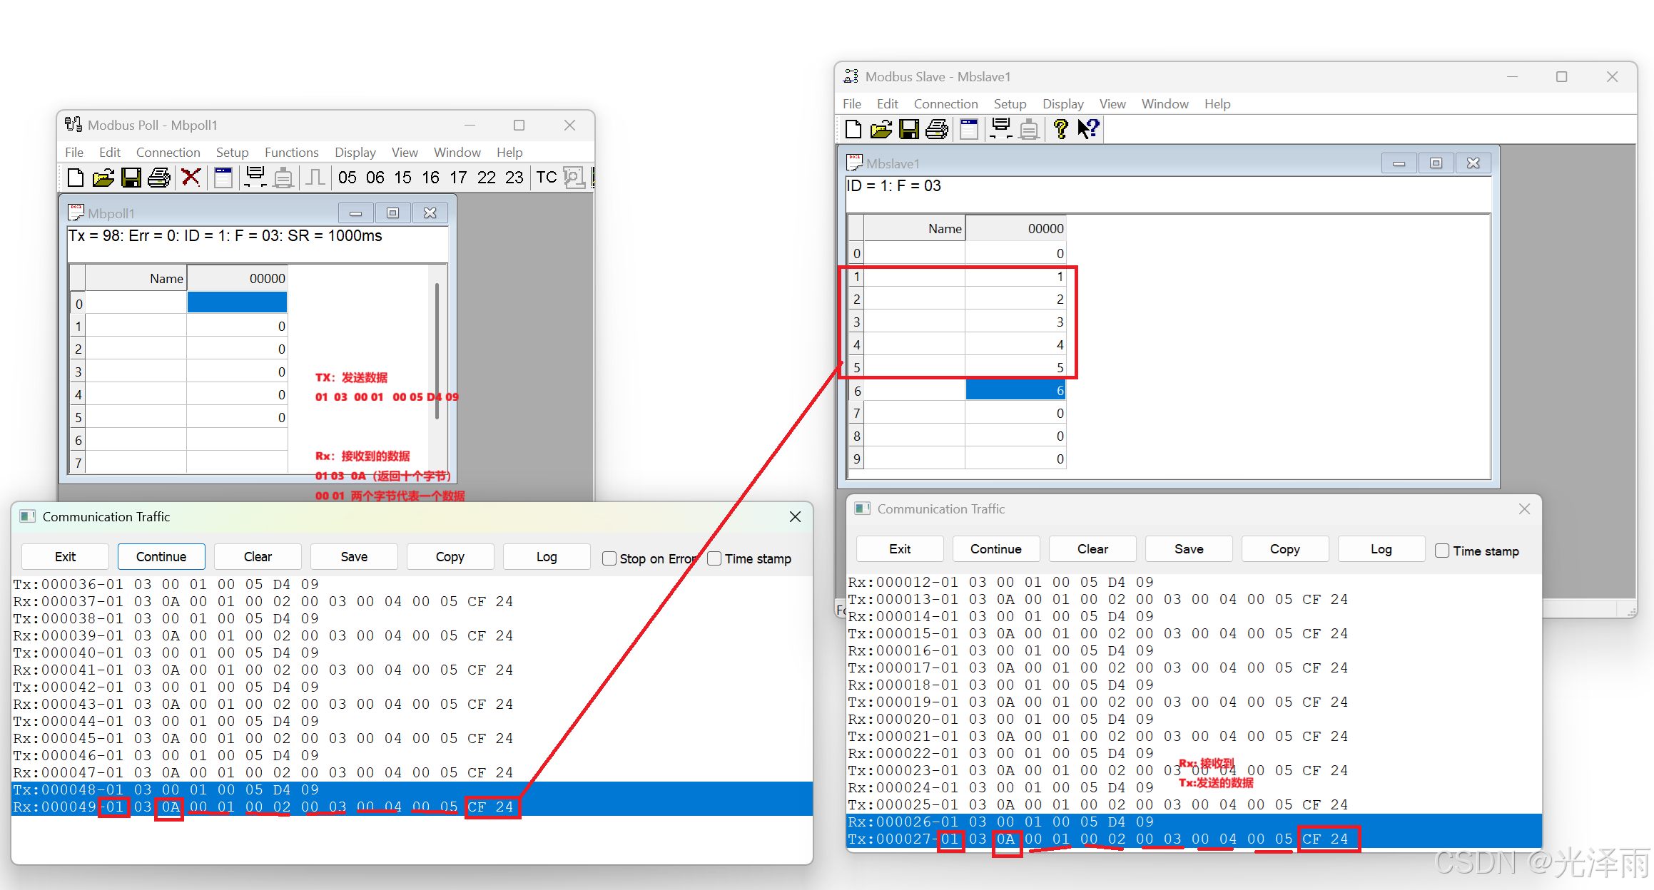Screen dimensions: 1654x890
Task: Click Clear button in Modbus Slave traffic window
Action: 1092,548
